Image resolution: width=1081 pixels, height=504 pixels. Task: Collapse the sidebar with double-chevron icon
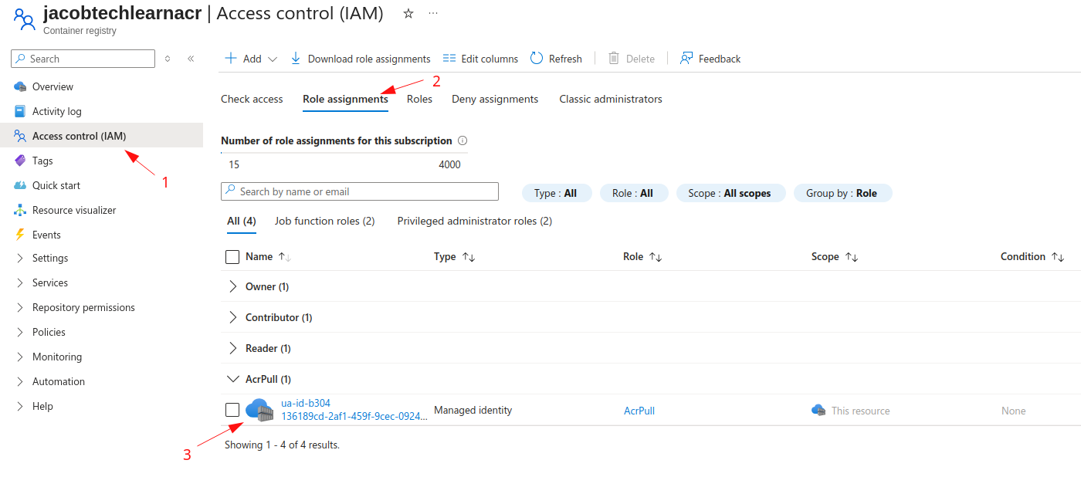pos(191,59)
